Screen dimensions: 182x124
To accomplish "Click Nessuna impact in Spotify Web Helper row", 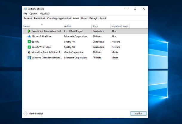I will tap(116, 47).
